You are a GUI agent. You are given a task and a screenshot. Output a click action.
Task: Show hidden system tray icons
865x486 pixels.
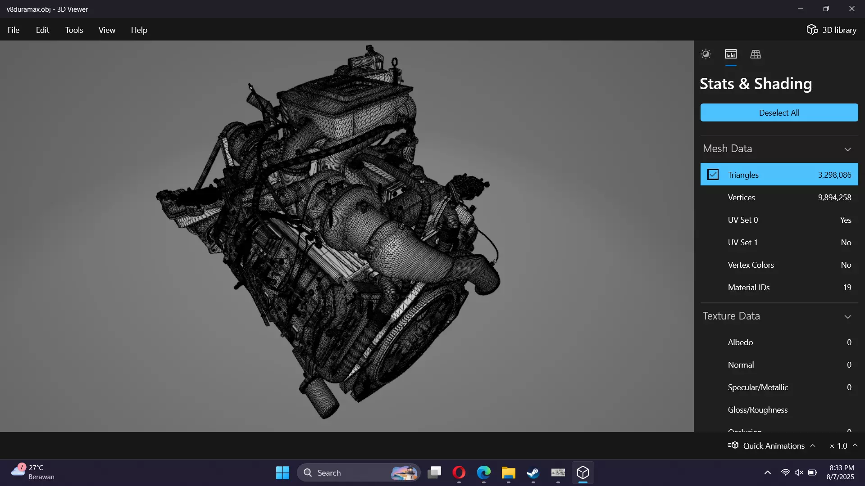(x=768, y=472)
